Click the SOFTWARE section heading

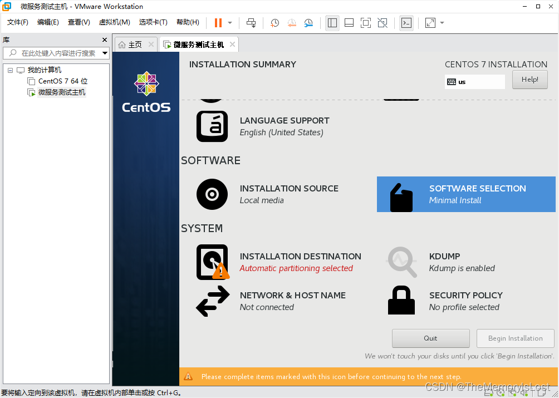pos(210,160)
